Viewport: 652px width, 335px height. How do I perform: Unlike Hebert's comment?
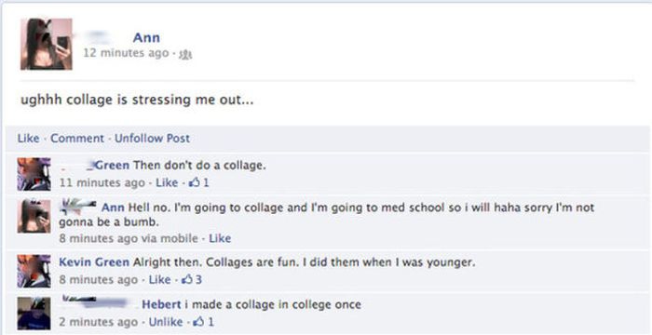coord(166,322)
